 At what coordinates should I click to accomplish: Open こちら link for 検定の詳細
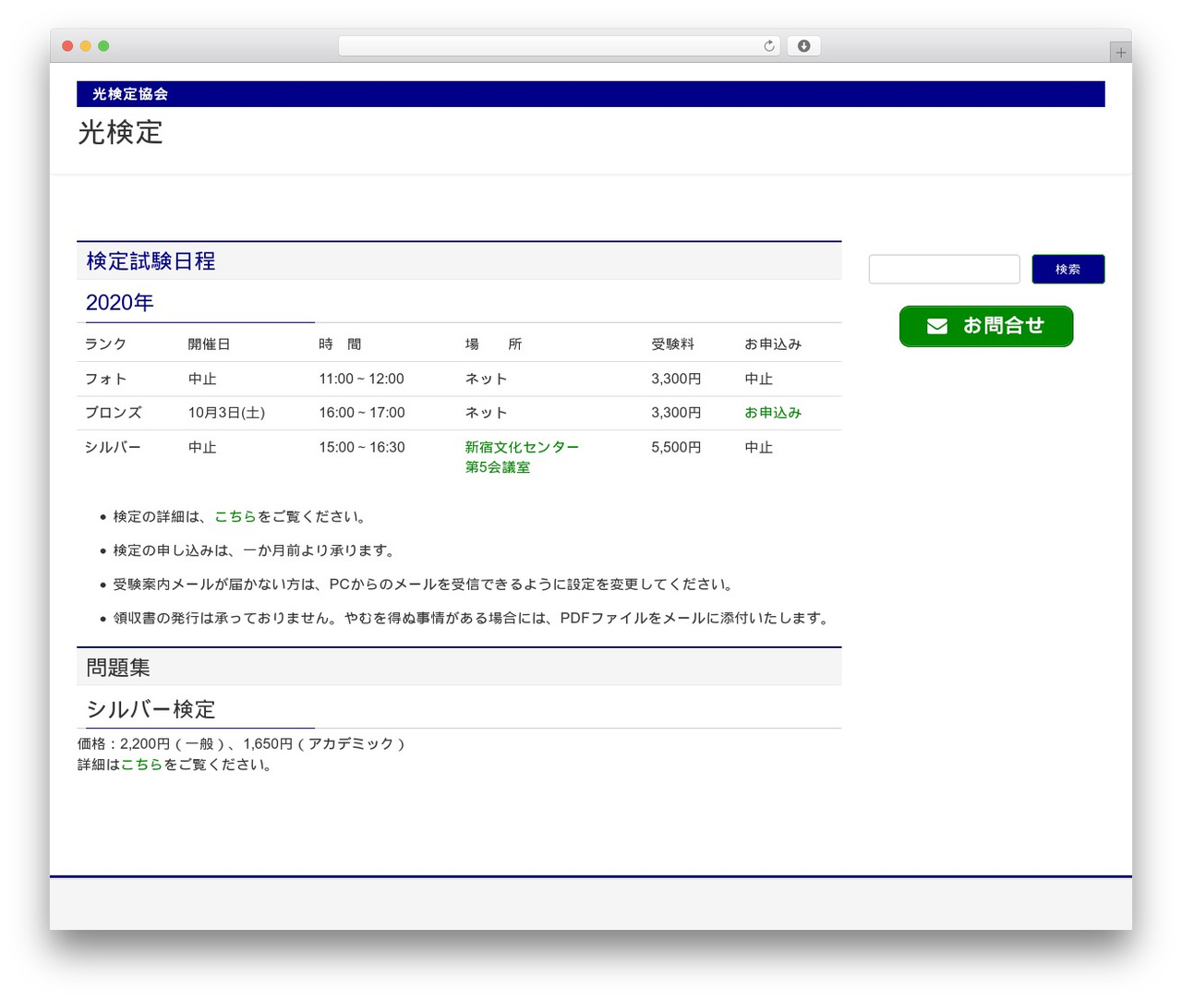[235, 516]
